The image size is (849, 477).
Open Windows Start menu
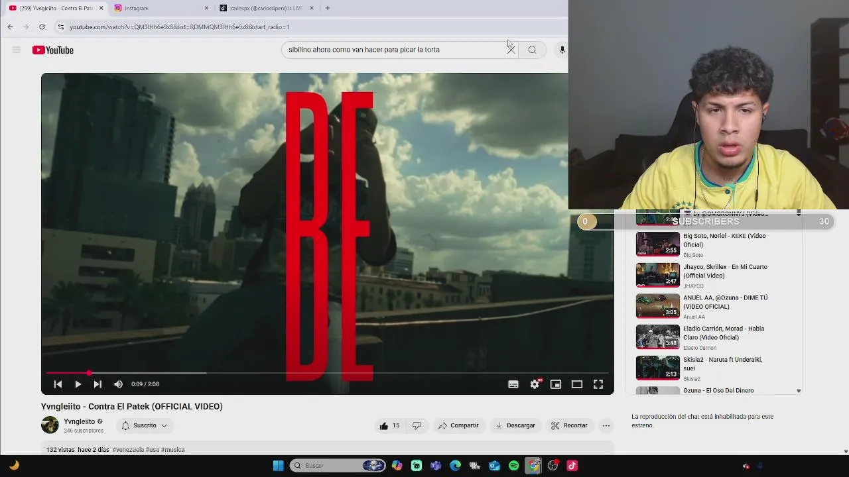pyautogui.click(x=279, y=466)
